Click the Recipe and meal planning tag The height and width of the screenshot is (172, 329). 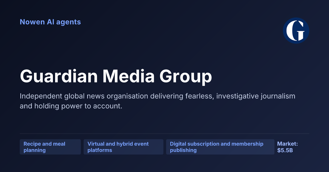[50, 147]
